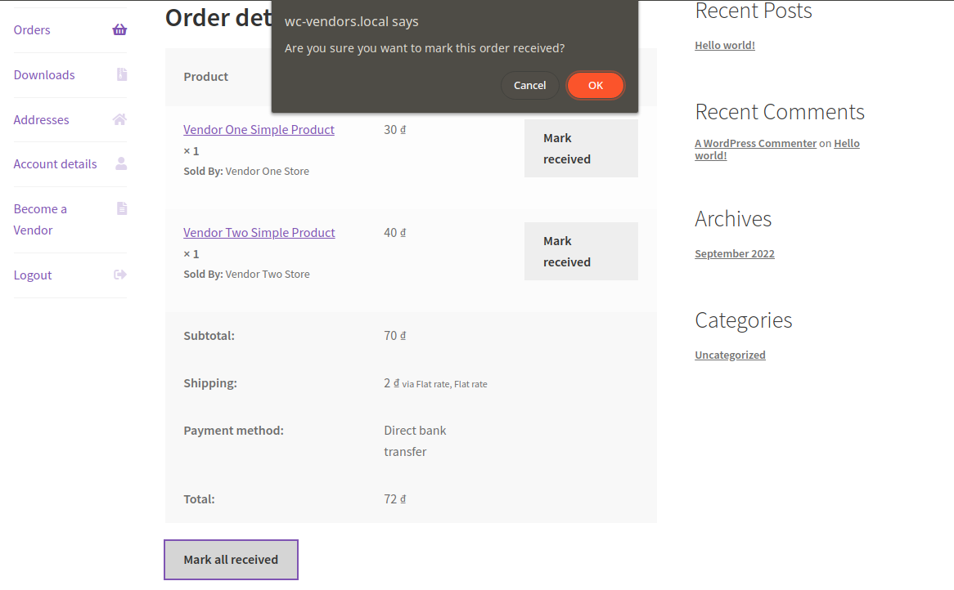The height and width of the screenshot is (590, 954).
Task: Click the 70 ₫ subtotal value
Action: click(395, 335)
